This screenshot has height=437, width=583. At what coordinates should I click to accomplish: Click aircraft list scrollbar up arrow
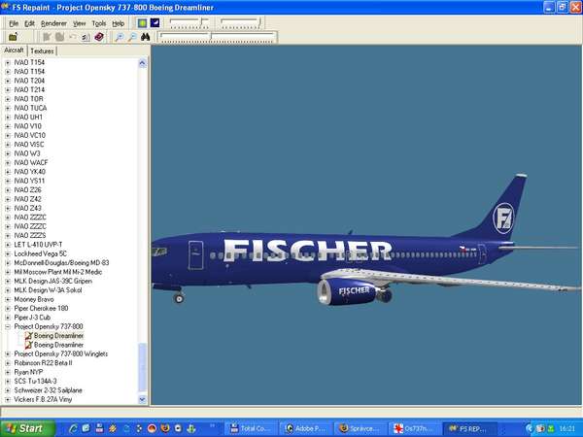click(x=143, y=63)
